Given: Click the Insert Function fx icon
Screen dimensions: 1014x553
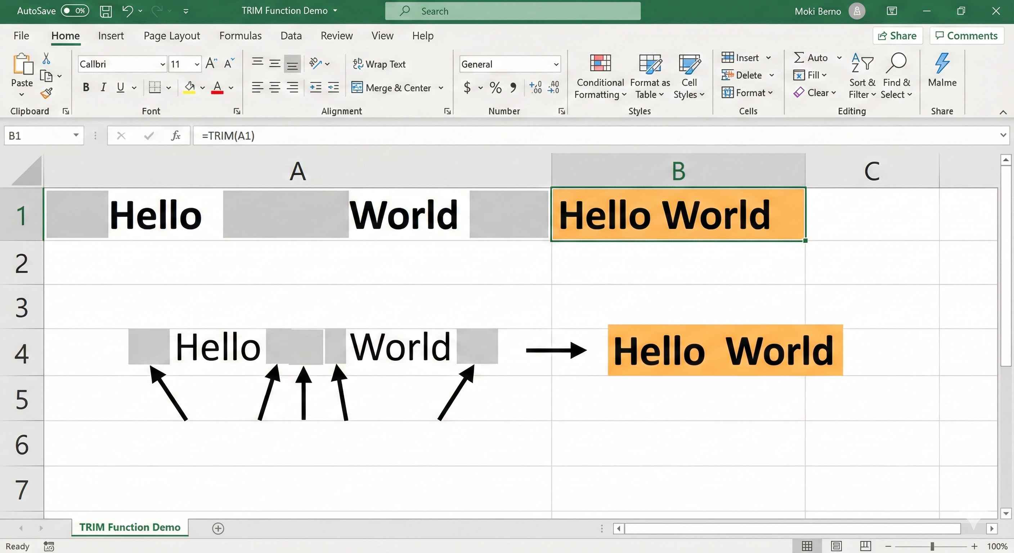Looking at the screenshot, I should coord(176,136).
